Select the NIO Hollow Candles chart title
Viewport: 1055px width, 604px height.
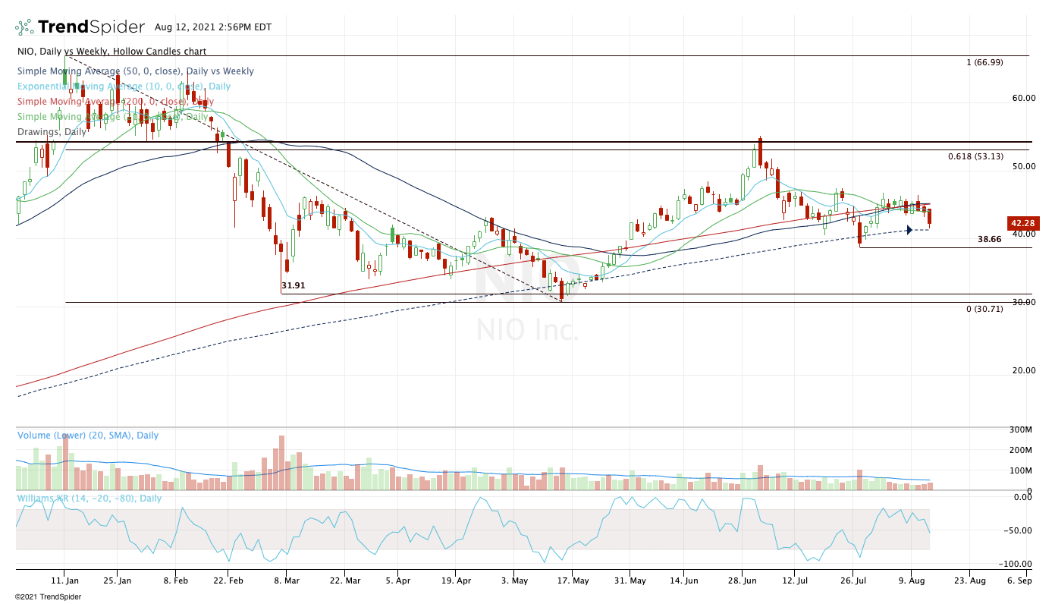111,52
